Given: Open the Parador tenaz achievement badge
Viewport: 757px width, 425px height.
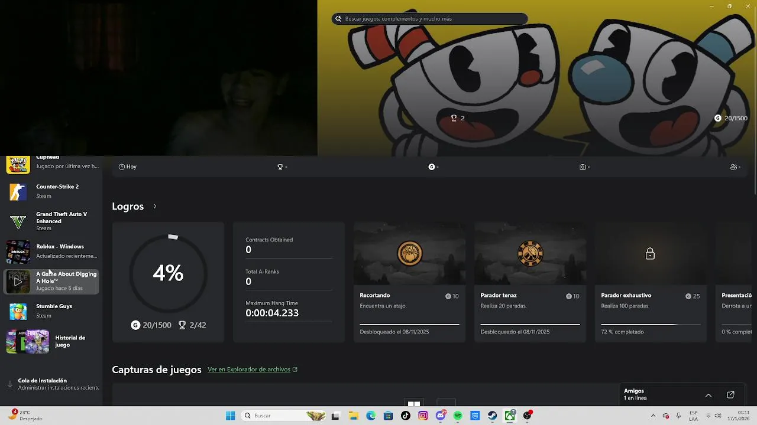Looking at the screenshot, I should click(x=530, y=254).
